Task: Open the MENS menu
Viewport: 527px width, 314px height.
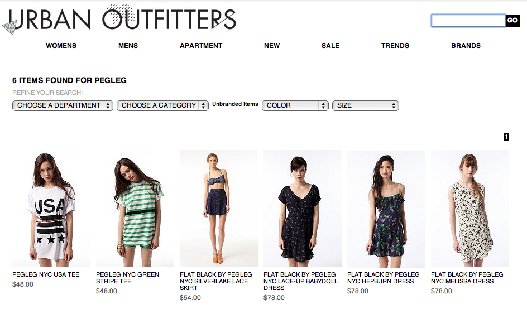Action: point(128,46)
